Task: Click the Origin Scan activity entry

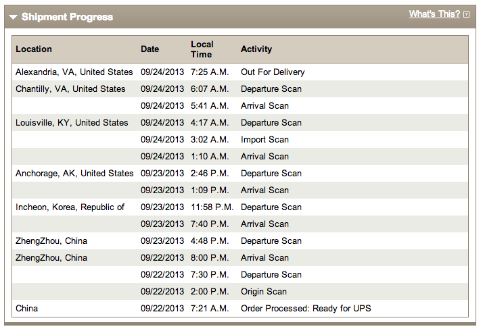Action: 264,292
